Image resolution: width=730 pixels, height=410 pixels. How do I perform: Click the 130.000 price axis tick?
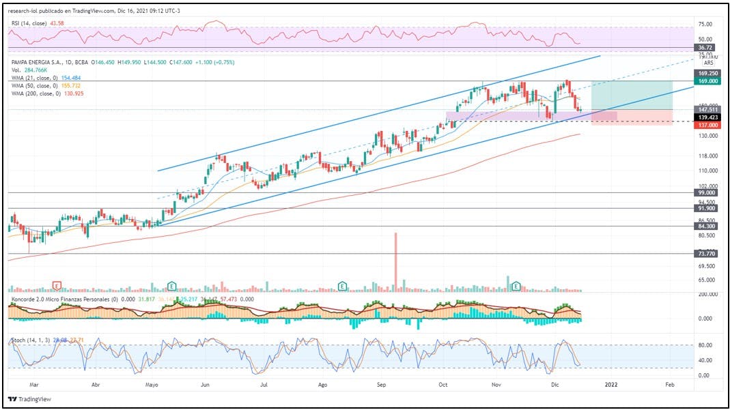[x=707, y=136]
